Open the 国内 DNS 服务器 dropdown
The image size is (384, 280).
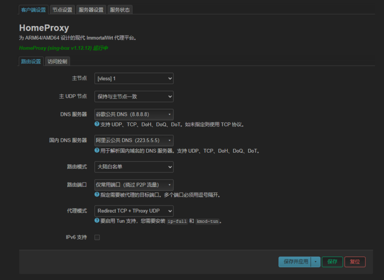coord(134,141)
